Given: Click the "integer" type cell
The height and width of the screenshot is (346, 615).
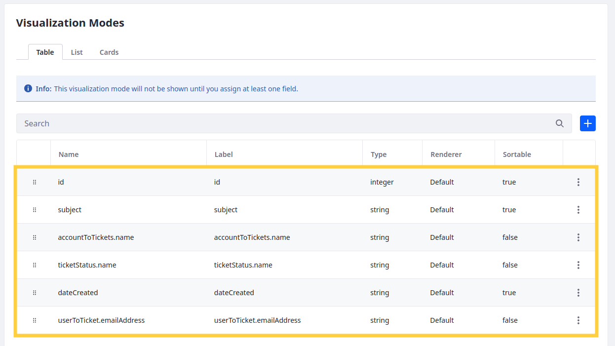Looking at the screenshot, I should click(382, 182).
